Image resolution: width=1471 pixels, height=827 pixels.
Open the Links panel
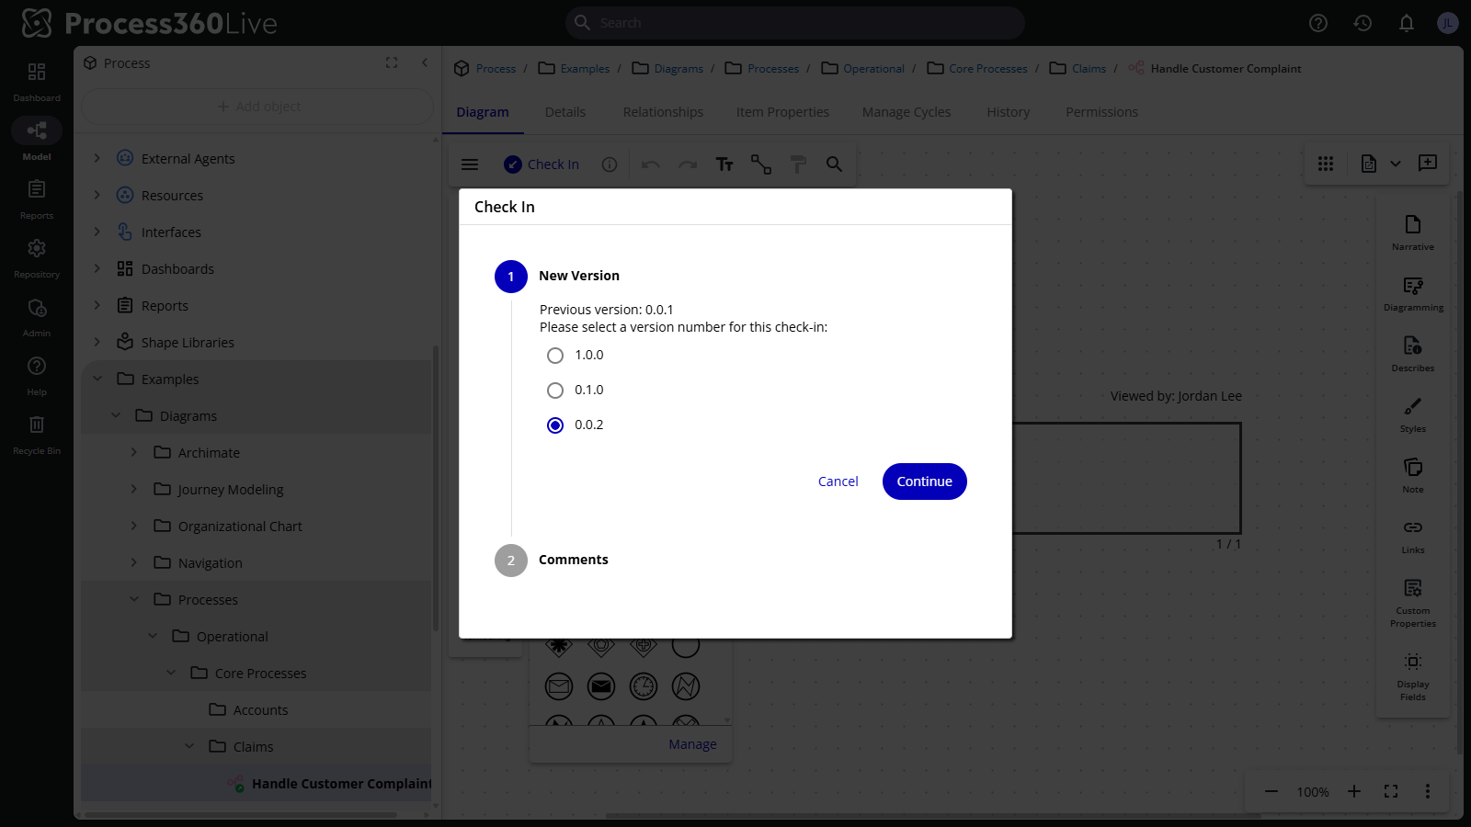click(1413, 536)
